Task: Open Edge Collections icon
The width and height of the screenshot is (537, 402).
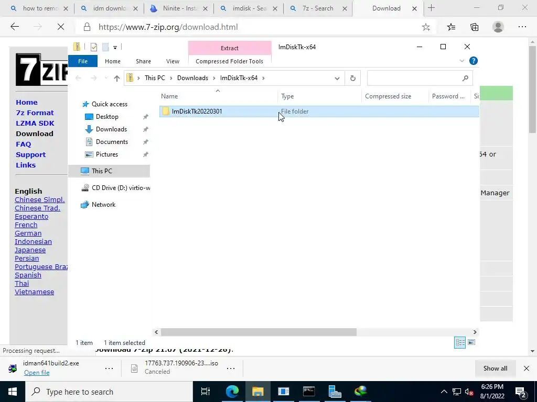Action: click(x=474, y=27)
